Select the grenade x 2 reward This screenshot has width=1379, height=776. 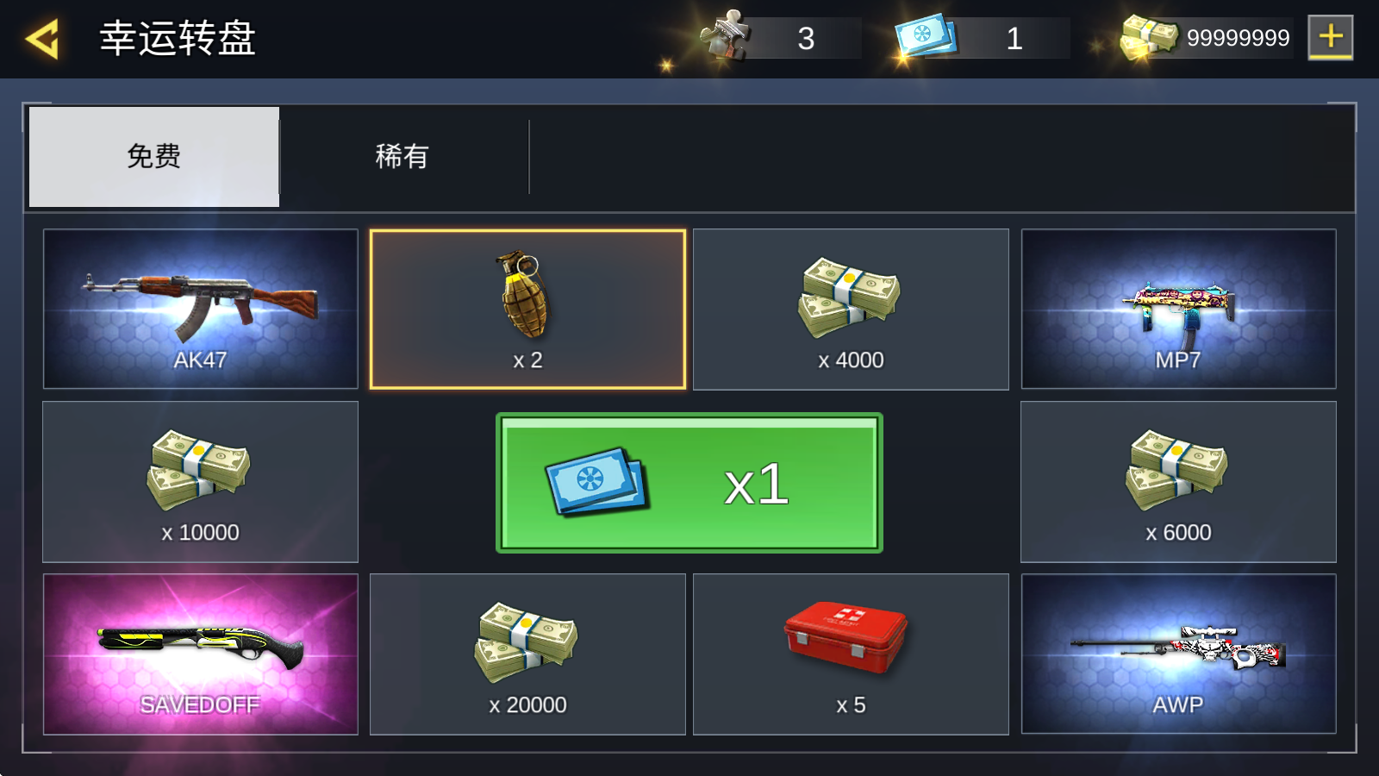(527, 310)
